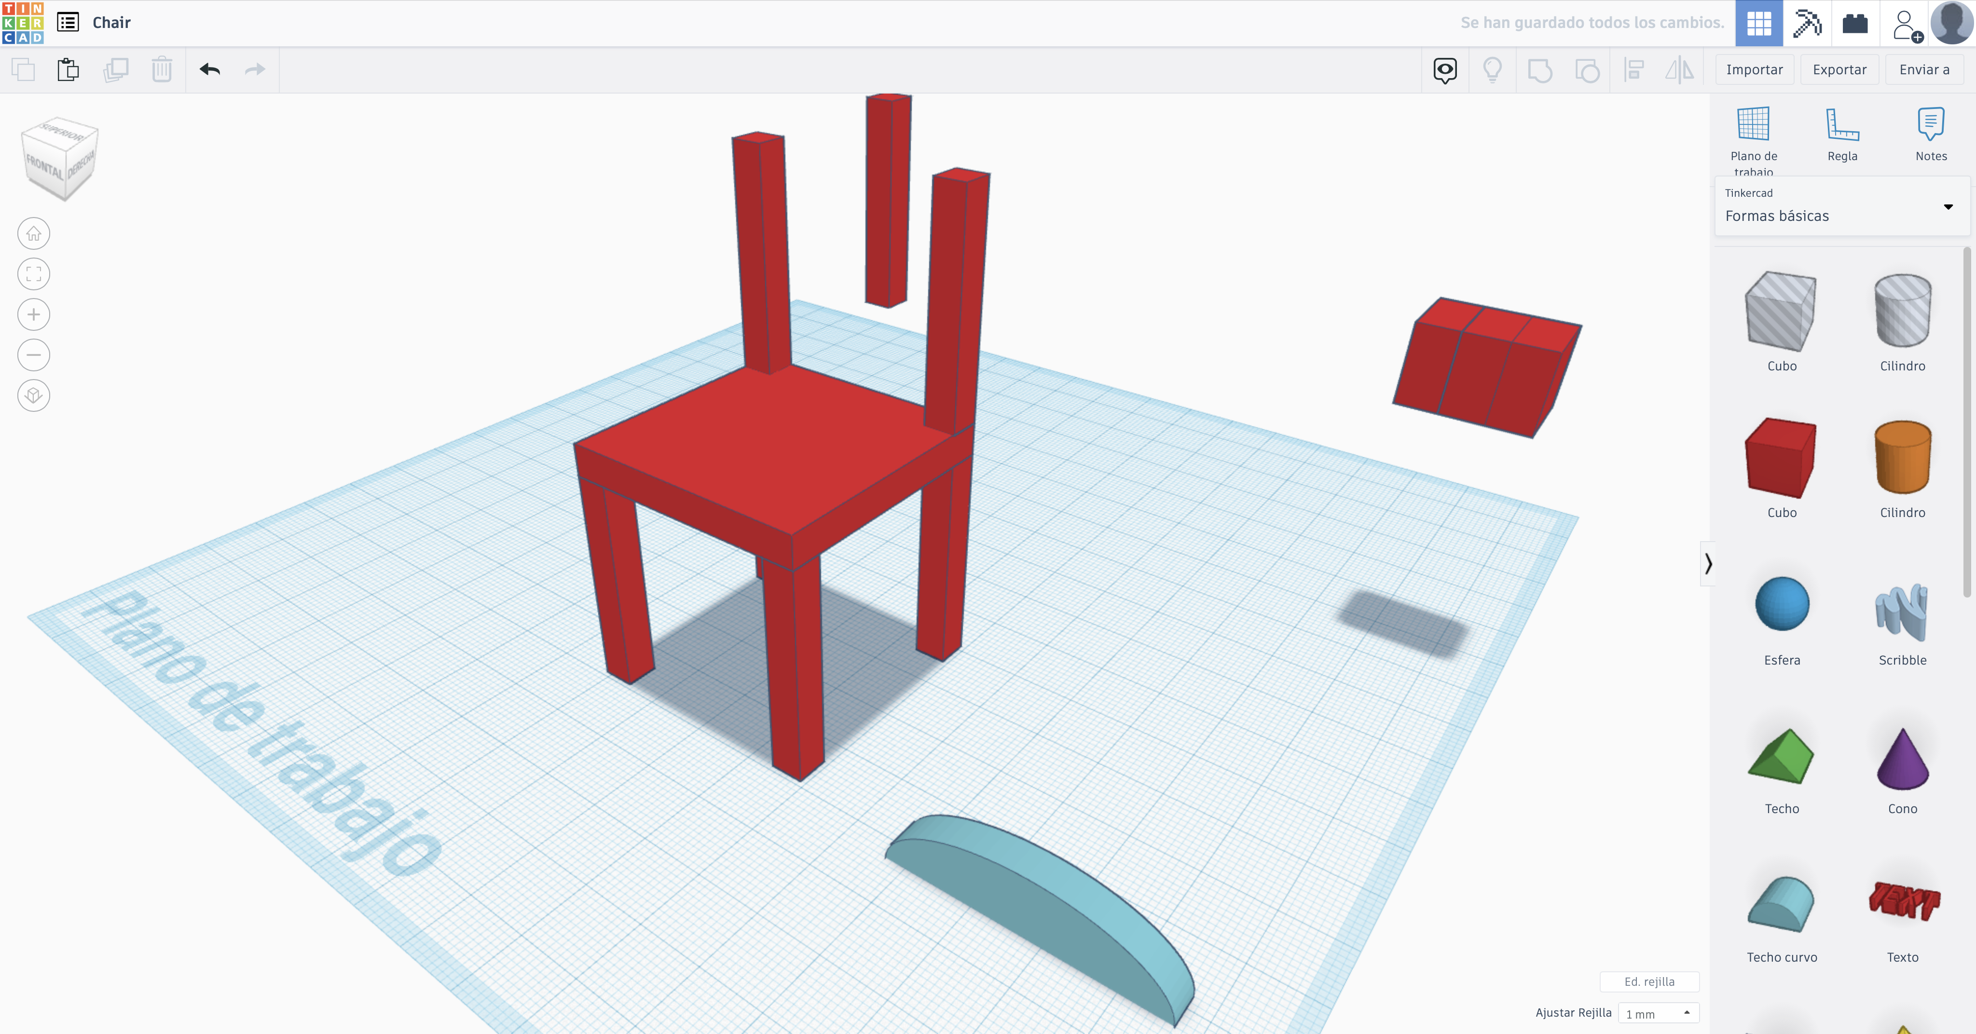
Task: Redo with the forward arrow
Action: tap(255, 70)
